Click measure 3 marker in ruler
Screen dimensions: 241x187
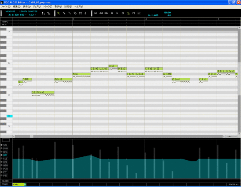click(x=74, y=19)
